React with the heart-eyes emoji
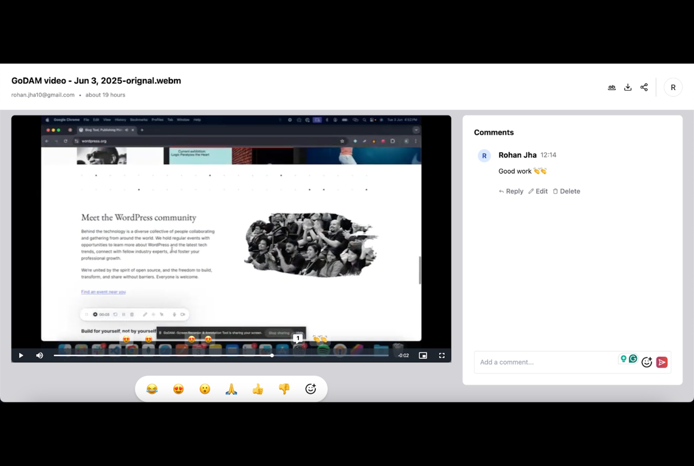This screenshot has height=466, width=694. (x=178, y=389)
